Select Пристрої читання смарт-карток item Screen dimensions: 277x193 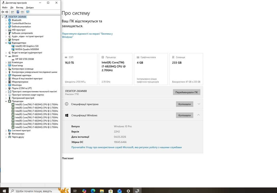pyautogui.click(x=28, y=95)
